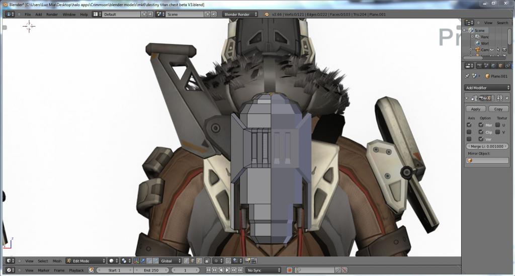
Task: Remove the Mirror modifier with X
Action: pos(507,98)
